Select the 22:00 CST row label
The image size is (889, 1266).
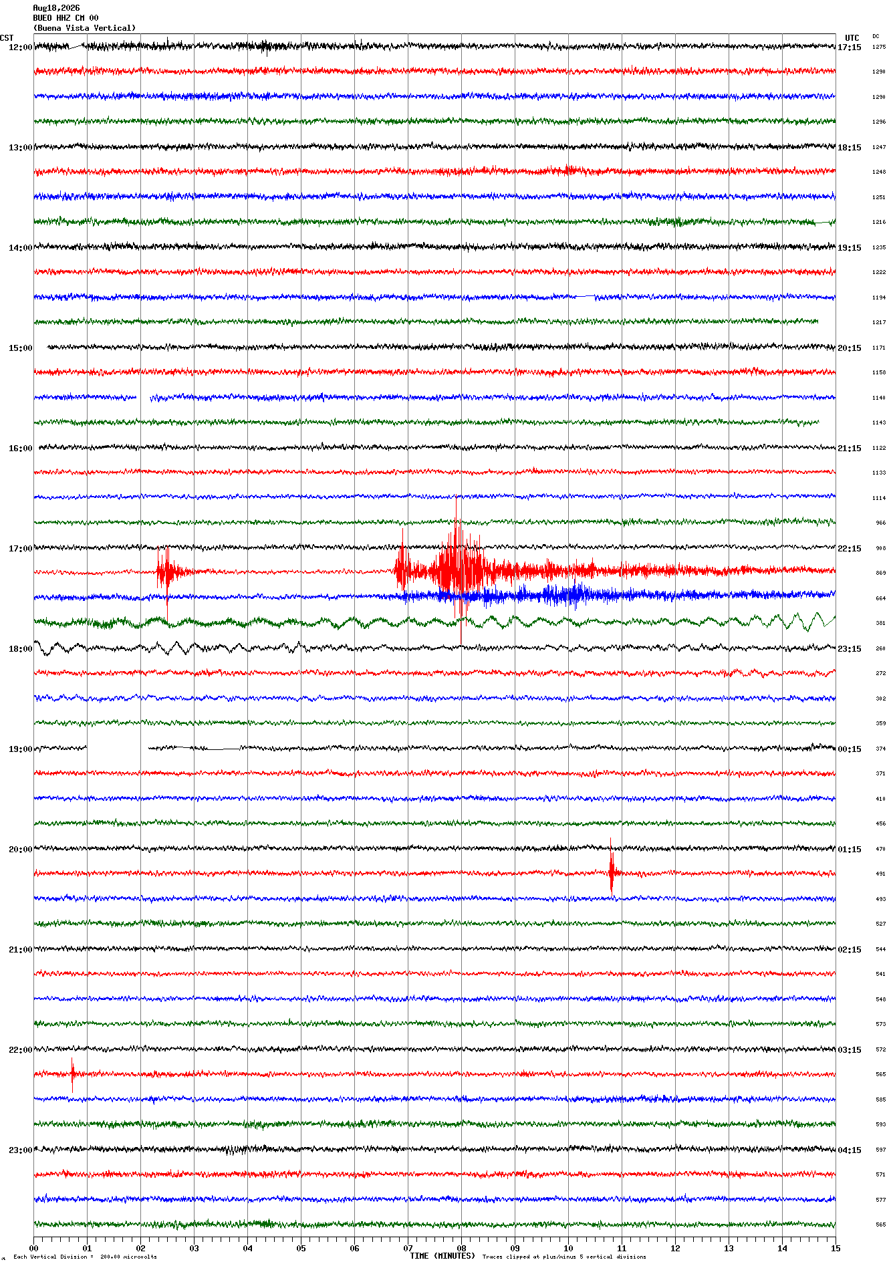point(20,1050)
